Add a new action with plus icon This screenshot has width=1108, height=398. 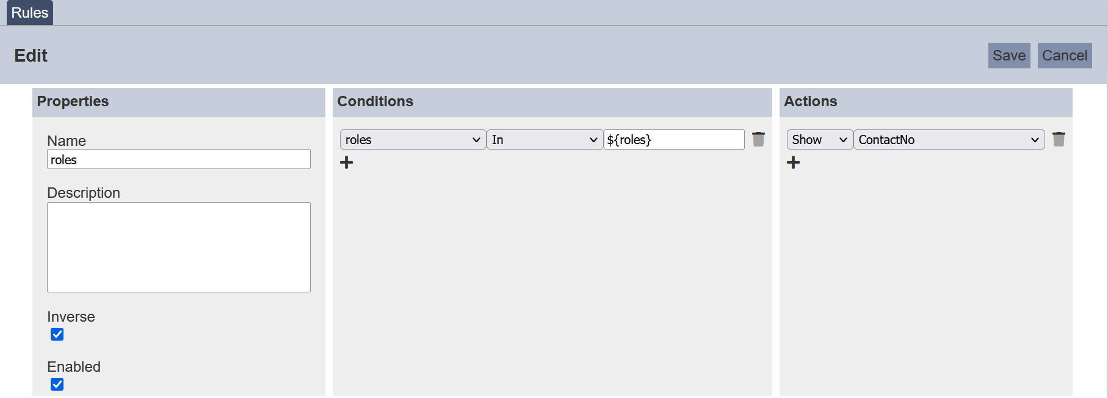[x=794, y=162]
